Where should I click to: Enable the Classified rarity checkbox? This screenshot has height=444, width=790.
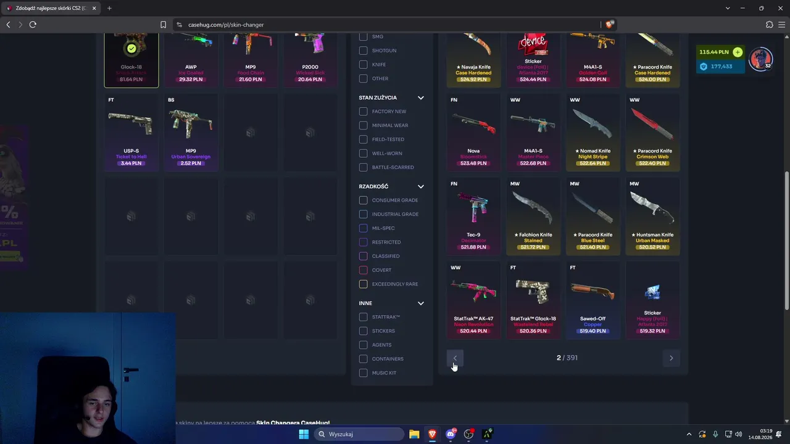point(363,256)
